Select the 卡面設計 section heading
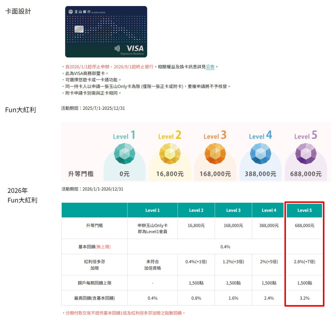The height and width of the screenshot is (316, 332). pos(18,11)
